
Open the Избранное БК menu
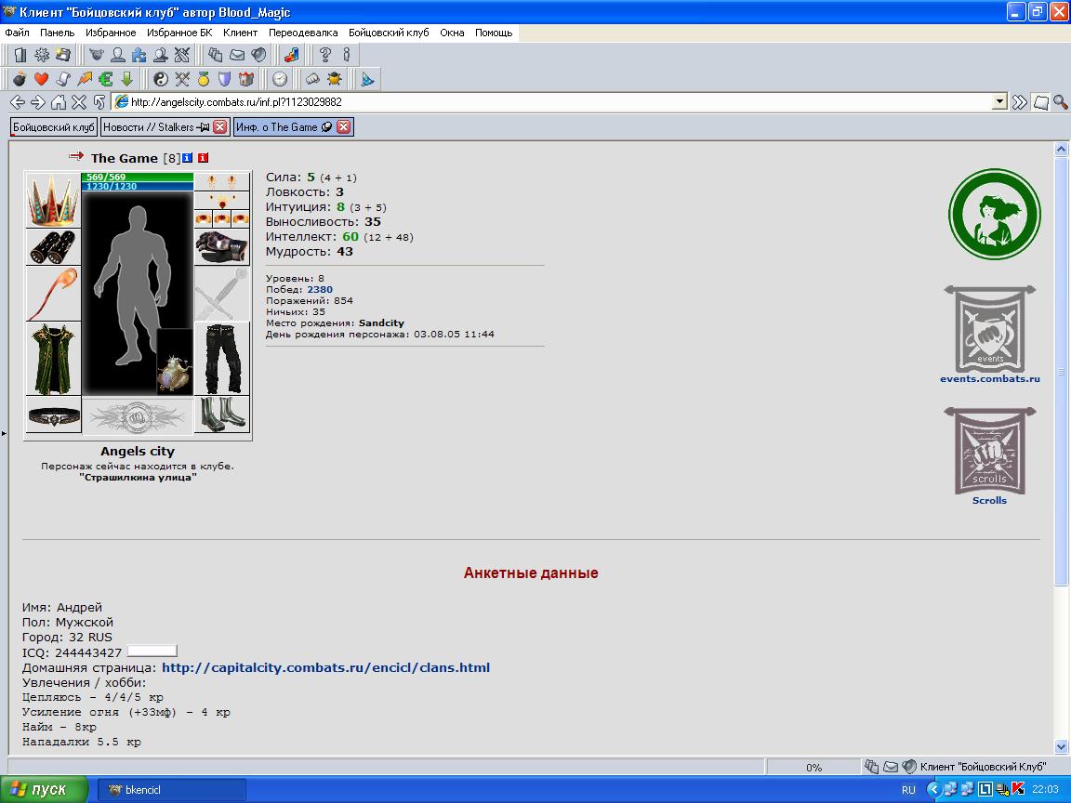click(x=179, y=33)
